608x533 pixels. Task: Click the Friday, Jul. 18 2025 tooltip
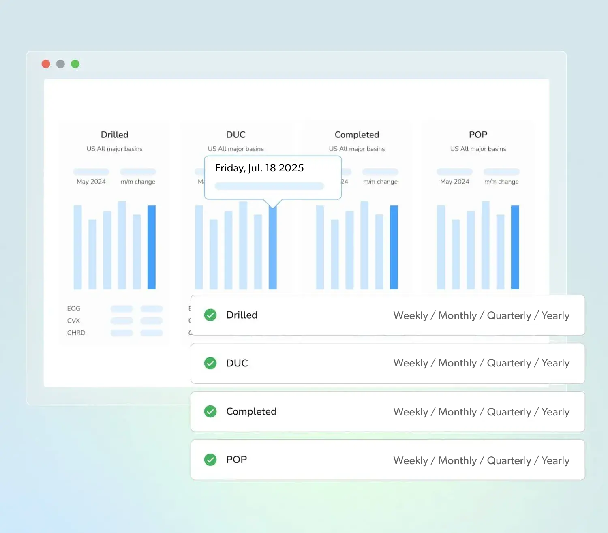(x=273, y=178)
